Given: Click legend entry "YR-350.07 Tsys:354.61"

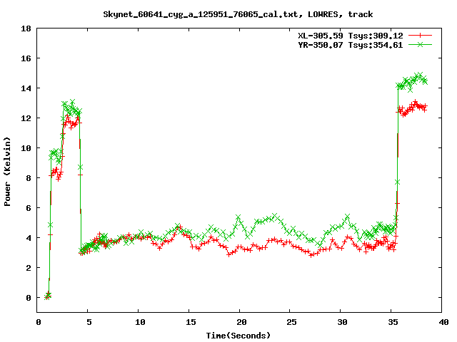Looking at the screenshot, I should (x=351, y=45).
